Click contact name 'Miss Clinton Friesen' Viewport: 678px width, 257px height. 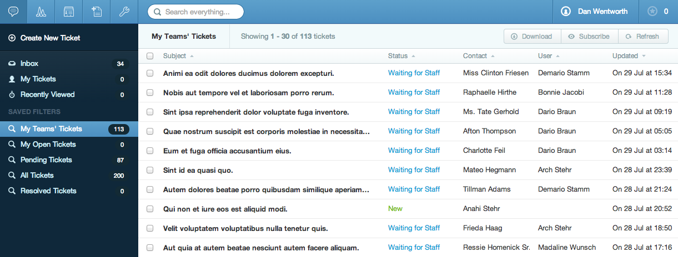(496, 73)
